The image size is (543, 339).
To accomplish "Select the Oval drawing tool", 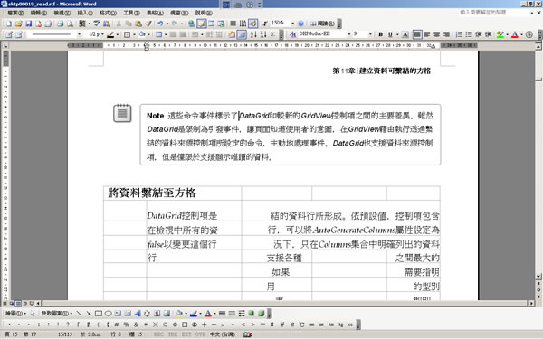I will [109, 314].
